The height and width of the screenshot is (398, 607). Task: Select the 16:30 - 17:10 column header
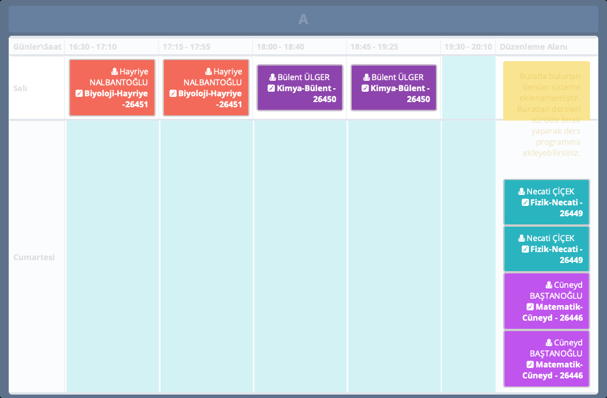(x=92, y=47)
